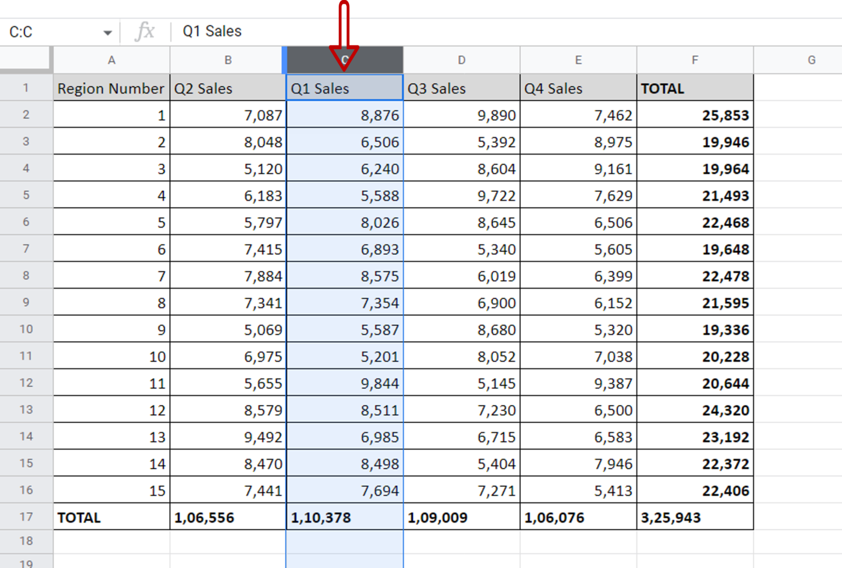Select column B header
Viewport: 842px width, 568px height.
click(x=227, y=60)
